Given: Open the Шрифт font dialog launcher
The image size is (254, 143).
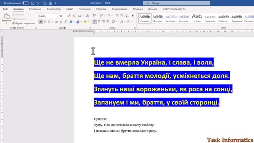Looking at the screenshot, I should point(90,28).
